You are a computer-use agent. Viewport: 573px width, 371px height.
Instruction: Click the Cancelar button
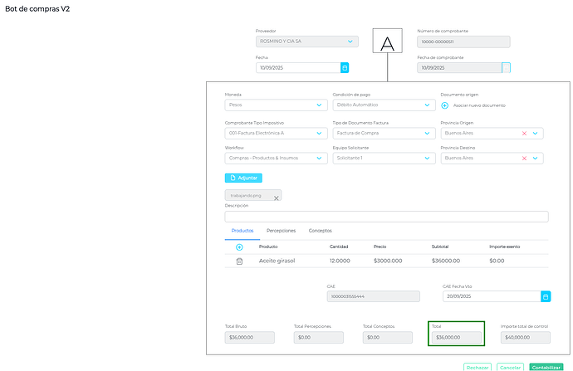(510, 368)
